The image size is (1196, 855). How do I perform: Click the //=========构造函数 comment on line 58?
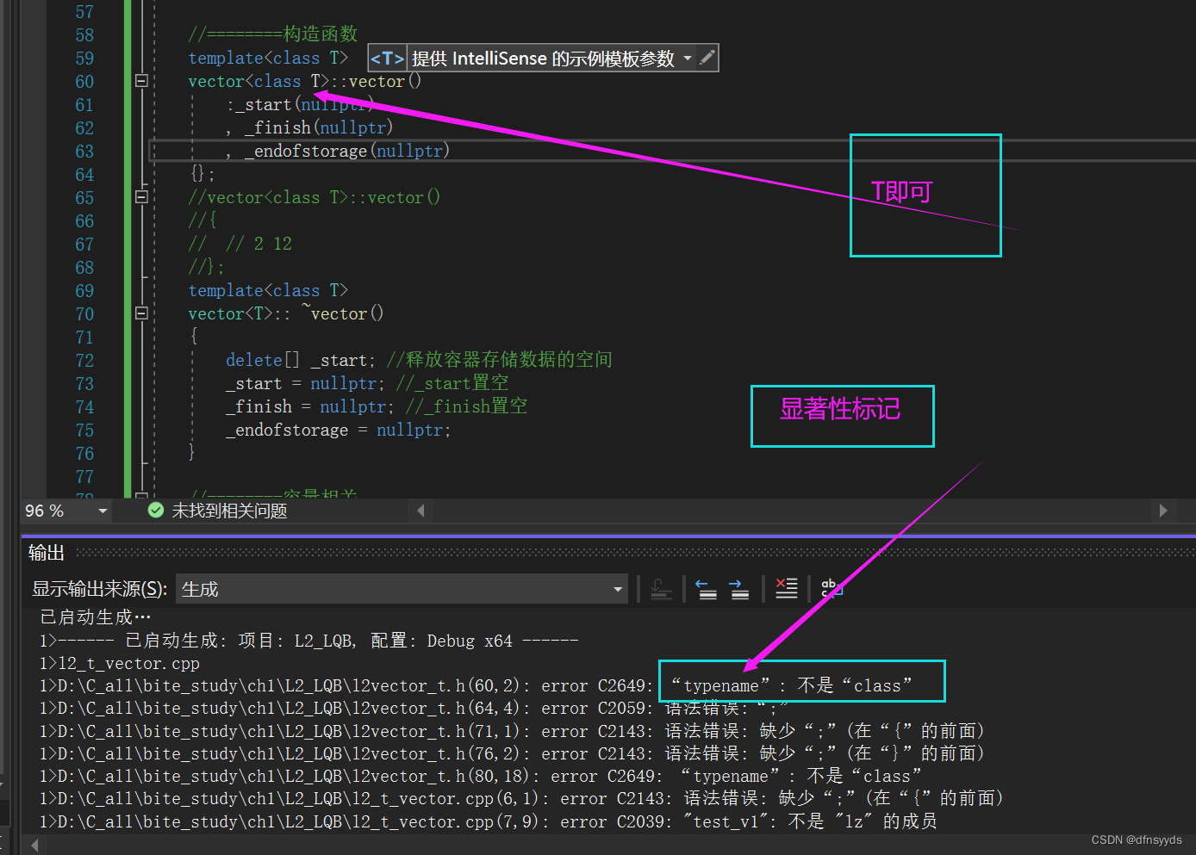[x=273, y=34]
